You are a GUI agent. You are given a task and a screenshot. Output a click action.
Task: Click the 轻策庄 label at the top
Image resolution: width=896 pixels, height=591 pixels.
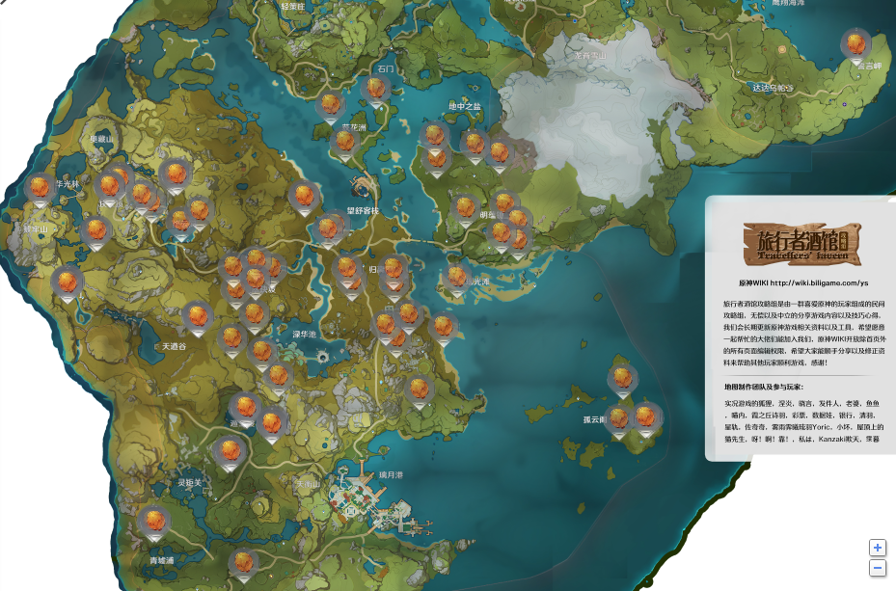click(x=293, y=7)
